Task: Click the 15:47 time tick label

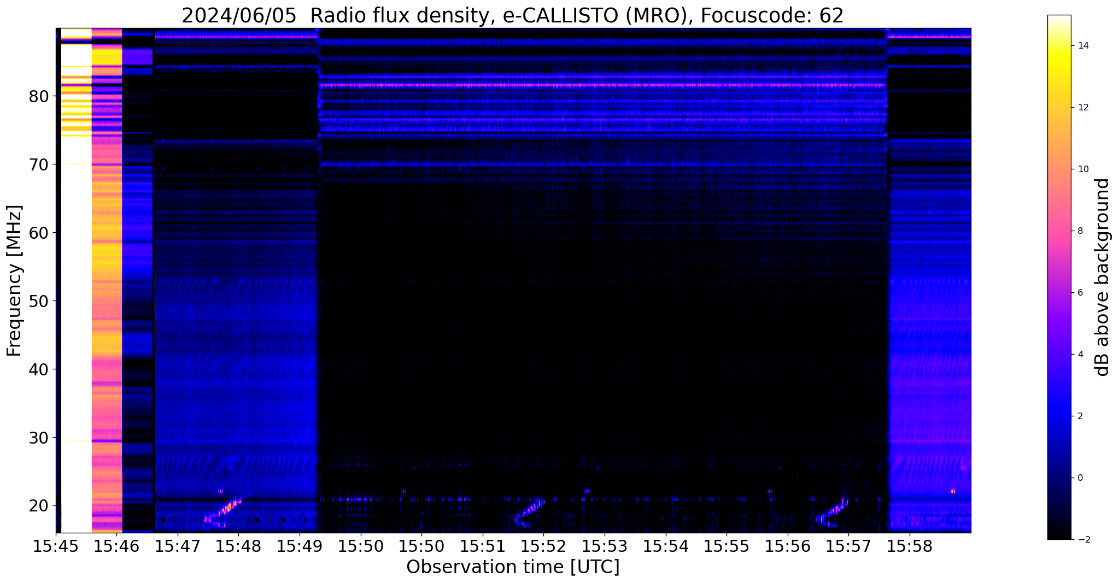Action: pos(177,546)
